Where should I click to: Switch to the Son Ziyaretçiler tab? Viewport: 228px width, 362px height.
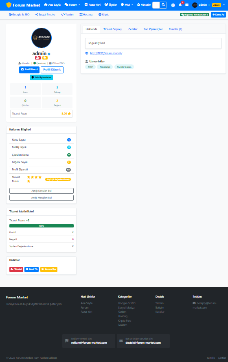pyautogui.click(x=153, y=29)
